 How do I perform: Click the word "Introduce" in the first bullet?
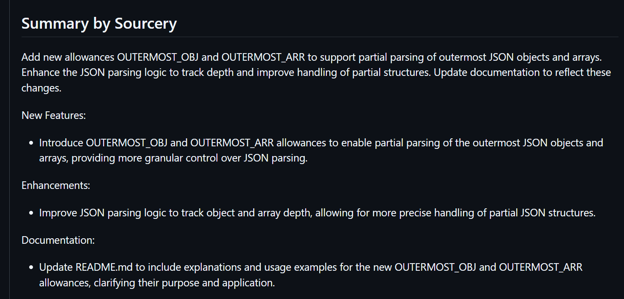pos(61,143)
